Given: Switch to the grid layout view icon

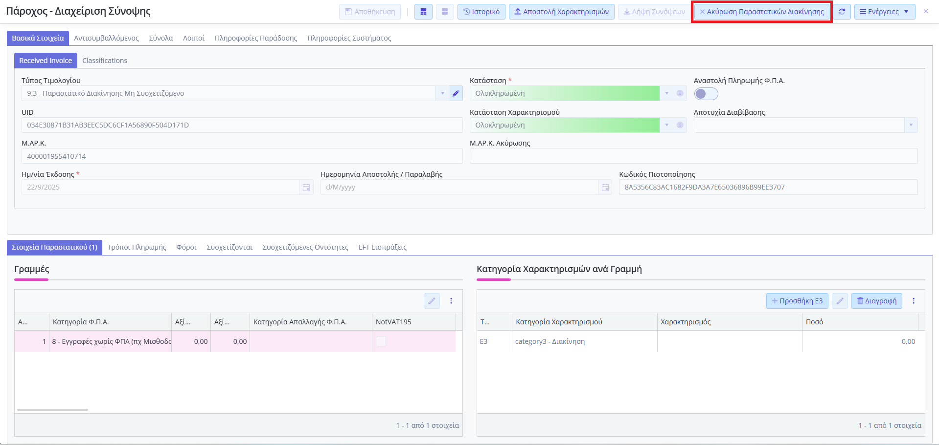Looking at the screenshot, I should pos(445,12).
